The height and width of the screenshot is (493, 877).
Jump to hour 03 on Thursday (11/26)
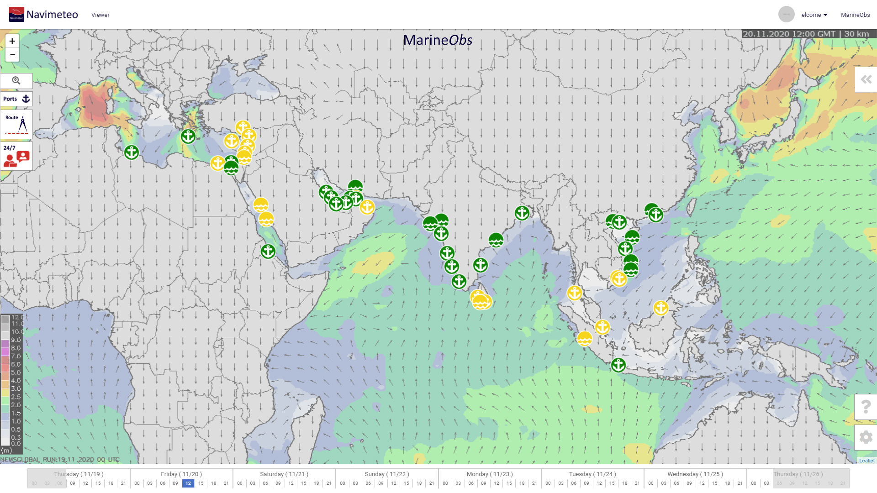point(766,483)
